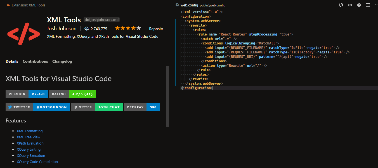
Task: Open the XQuery Execution link
Action: tap(31, 155)
